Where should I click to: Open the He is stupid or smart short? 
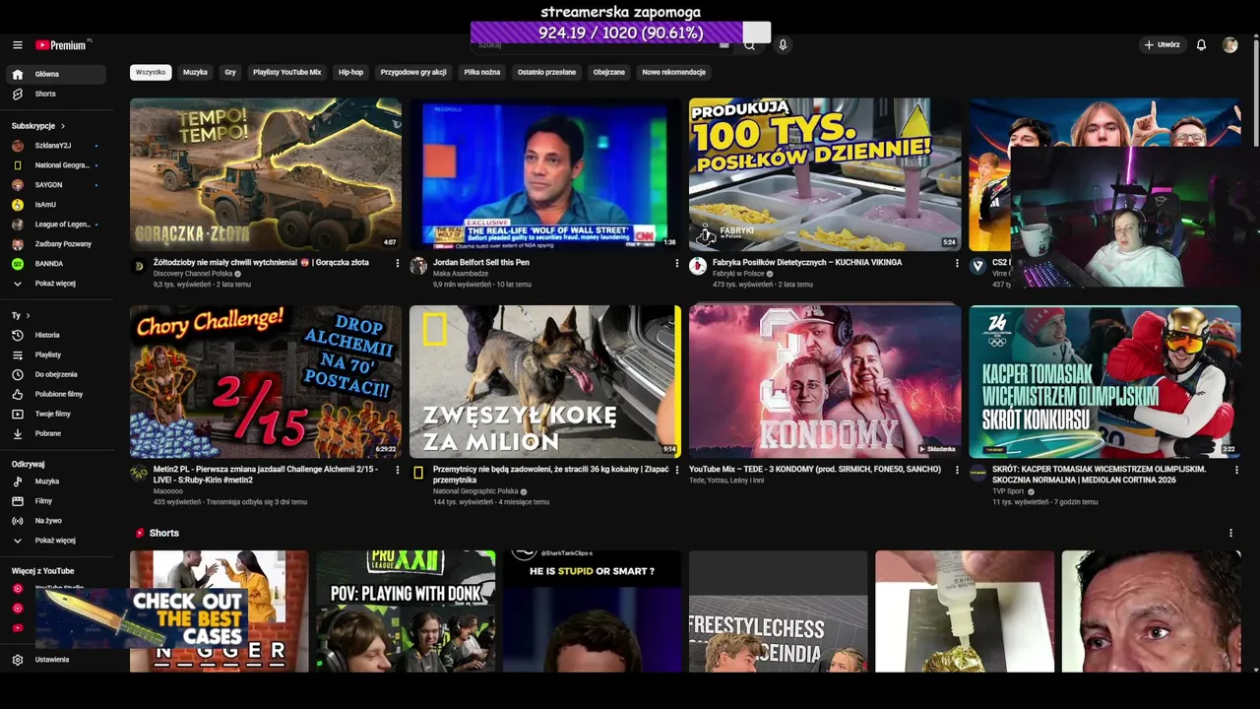click(592, 612)
